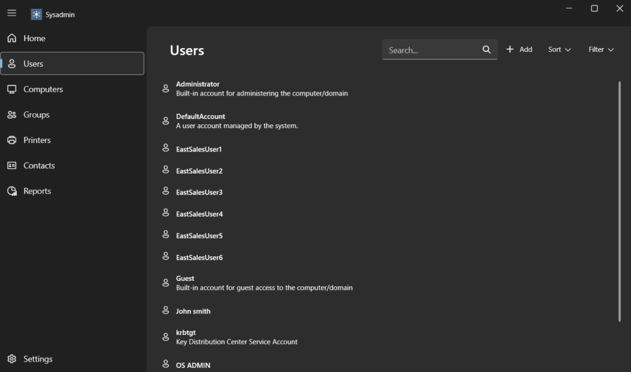The image size is (631, 372).
Task: Expand the Filter dropdown
Action: tap(601, 49)
